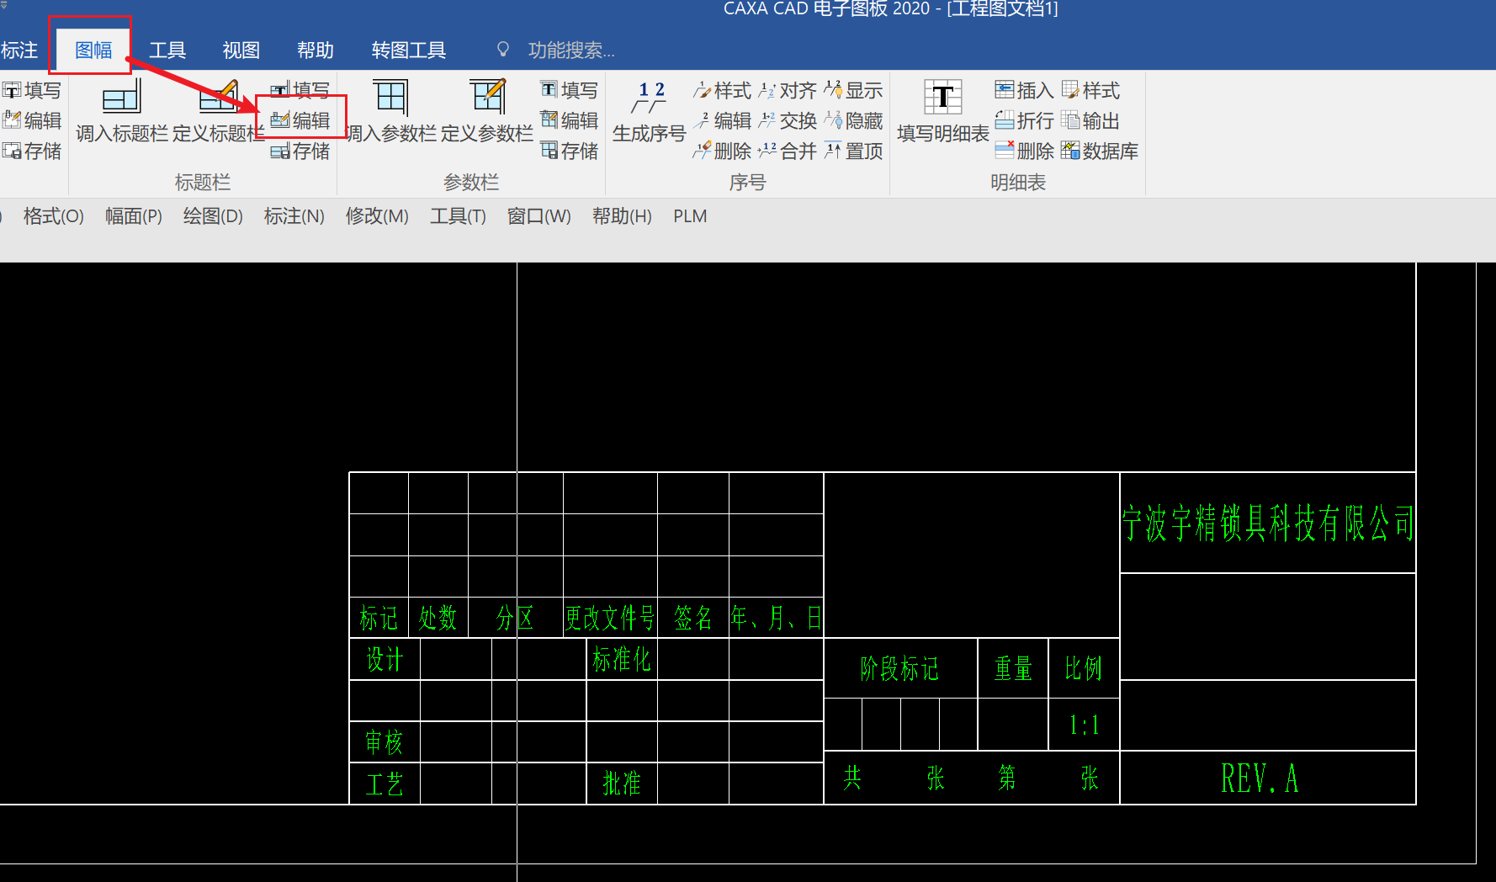Open 样式 in the 序号 group
The height and width of the screenshot is (882, 1496).
click(722, 90)
